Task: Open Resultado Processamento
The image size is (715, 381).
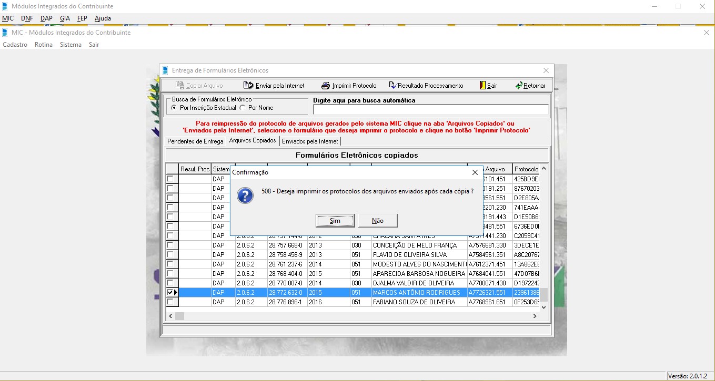Action: tap(426, 86)
